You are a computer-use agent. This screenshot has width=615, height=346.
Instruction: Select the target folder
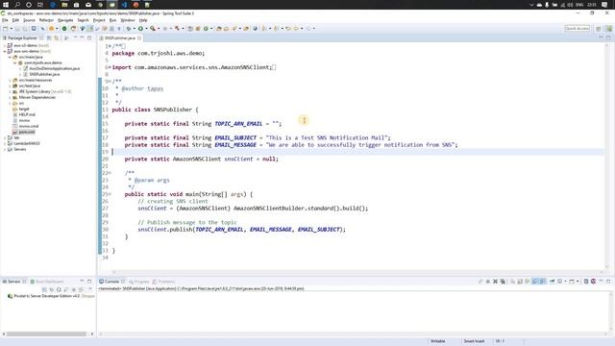[23, 109]
